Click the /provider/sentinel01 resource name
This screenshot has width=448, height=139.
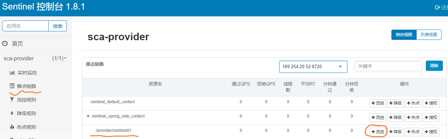point(113,130)
